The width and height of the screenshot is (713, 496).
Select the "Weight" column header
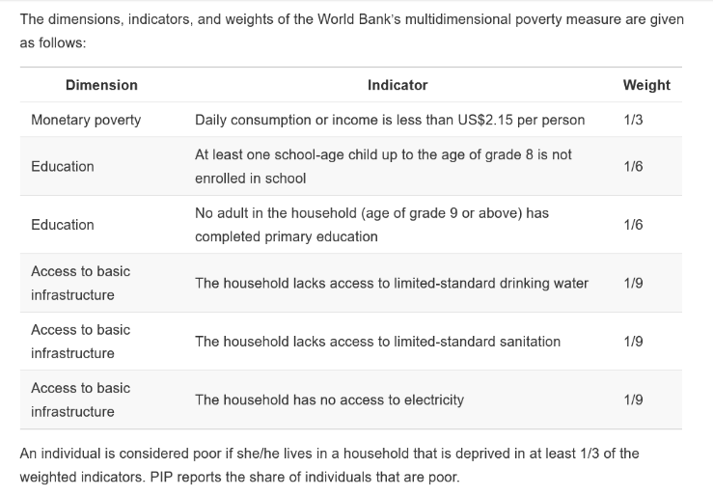(x=645, y=85)
